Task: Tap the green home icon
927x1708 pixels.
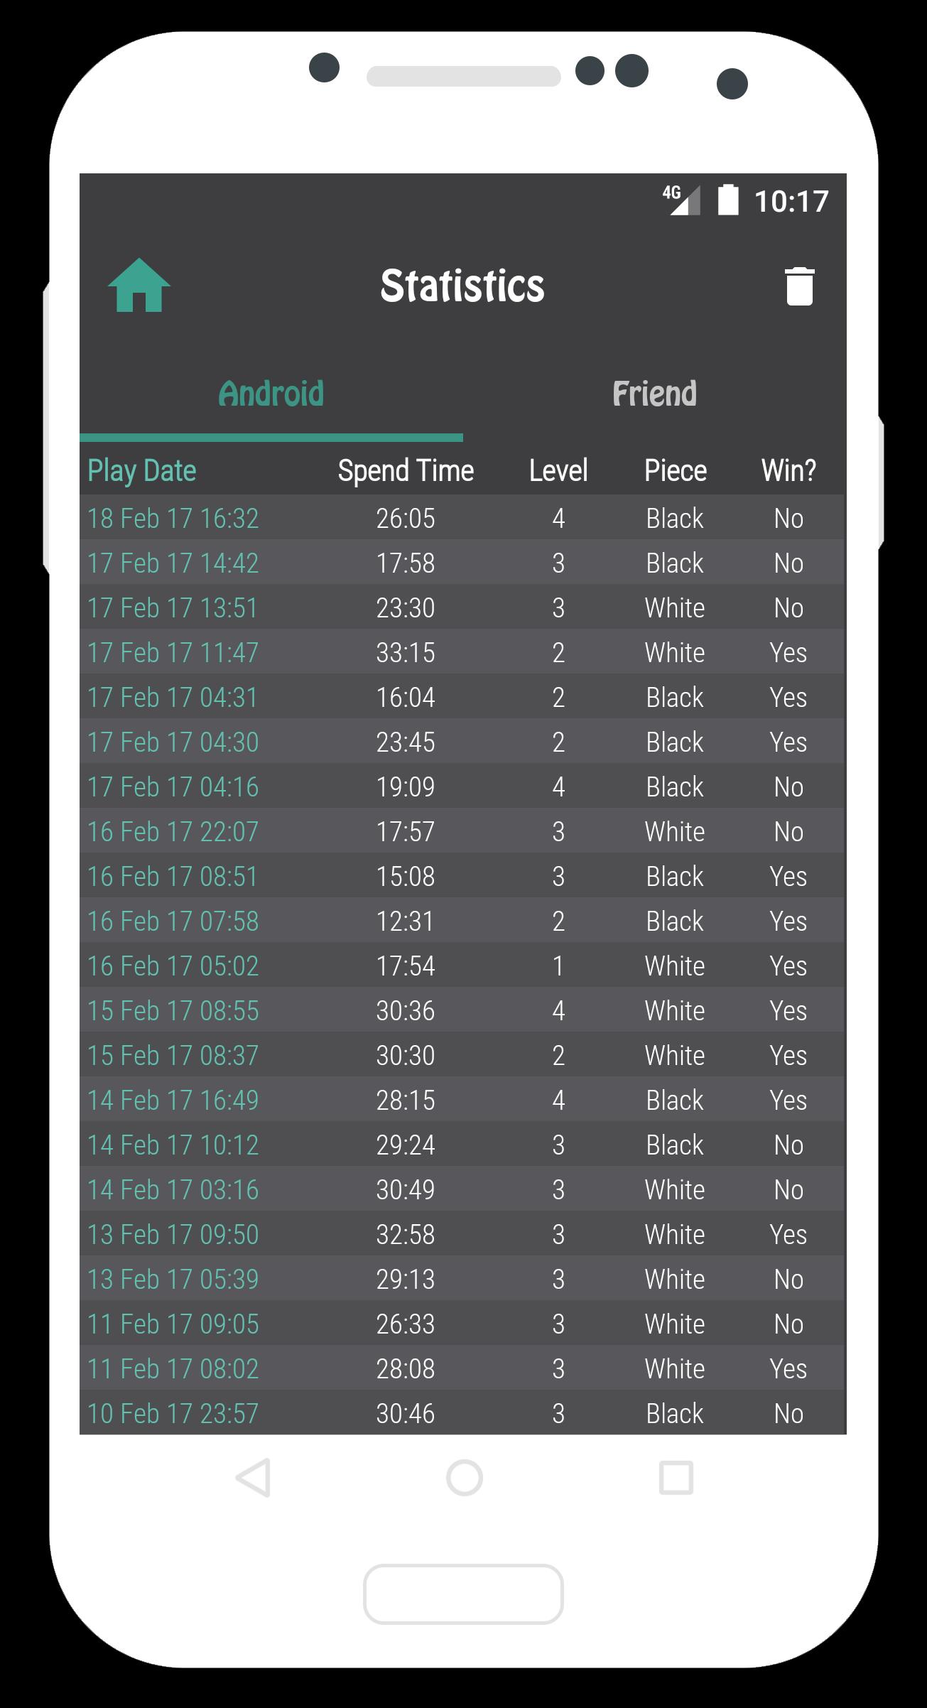Action: tap(139, 286)
